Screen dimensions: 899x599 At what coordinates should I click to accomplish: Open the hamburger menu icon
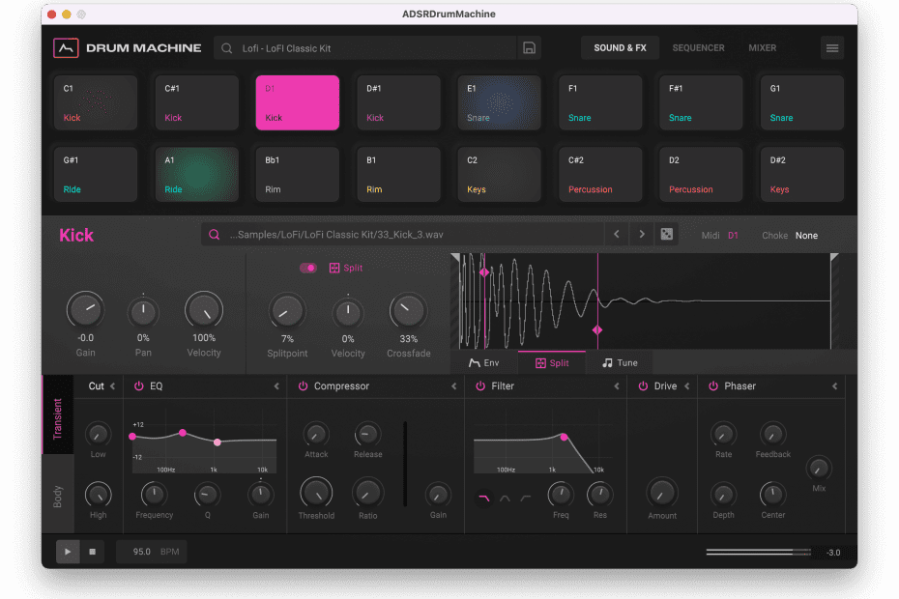tap(832, 48)
